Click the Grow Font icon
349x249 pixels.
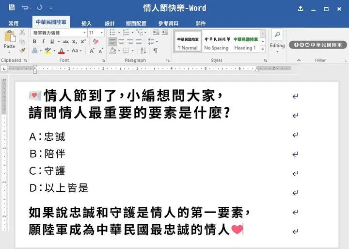pos(92,51)
